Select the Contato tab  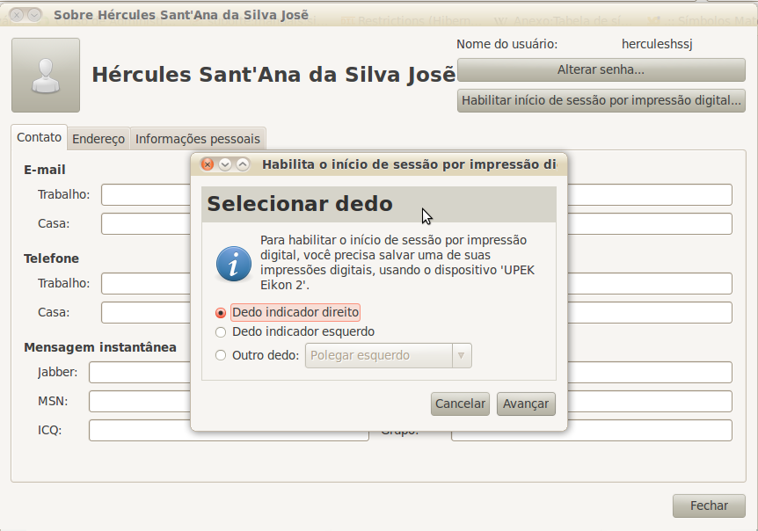point(40,138)
